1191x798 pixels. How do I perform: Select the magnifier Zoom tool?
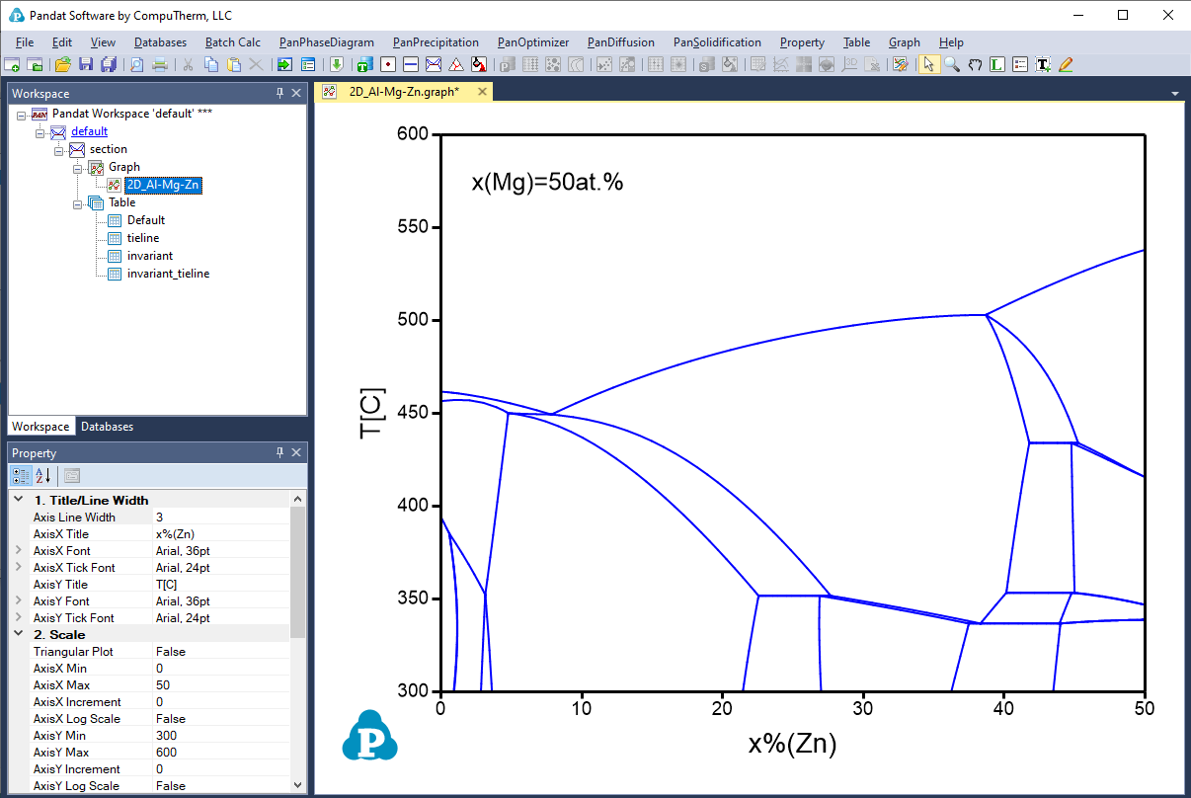tap(952, 65)
